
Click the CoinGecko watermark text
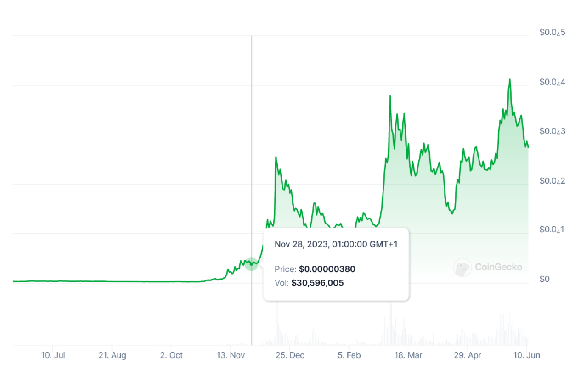pyautogui.click(x=498, y=267)
